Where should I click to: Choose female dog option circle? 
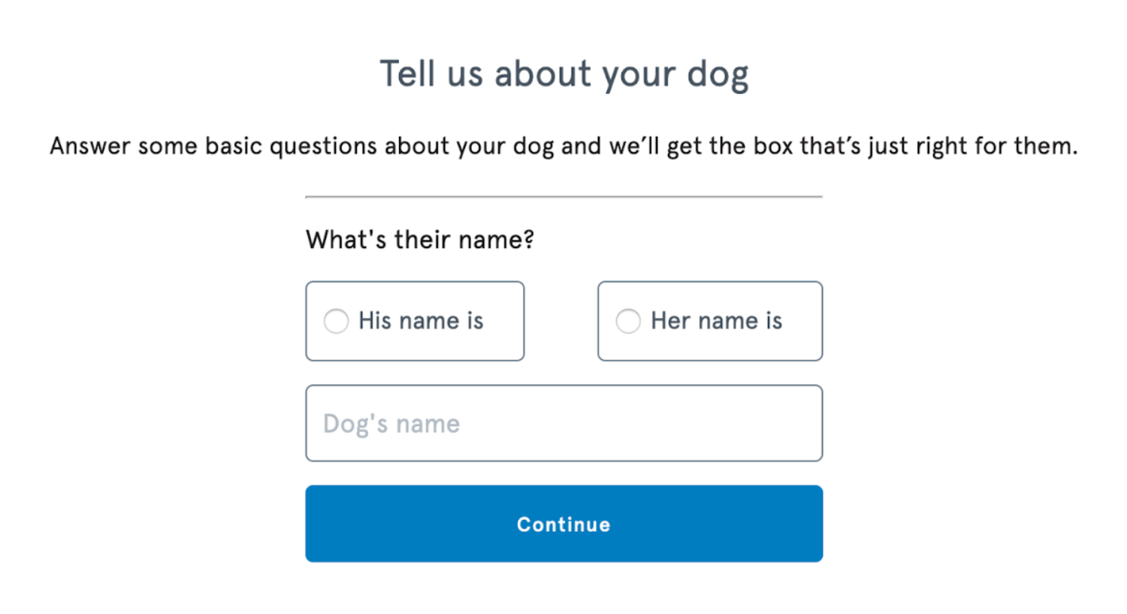click(x=628, y=321)
